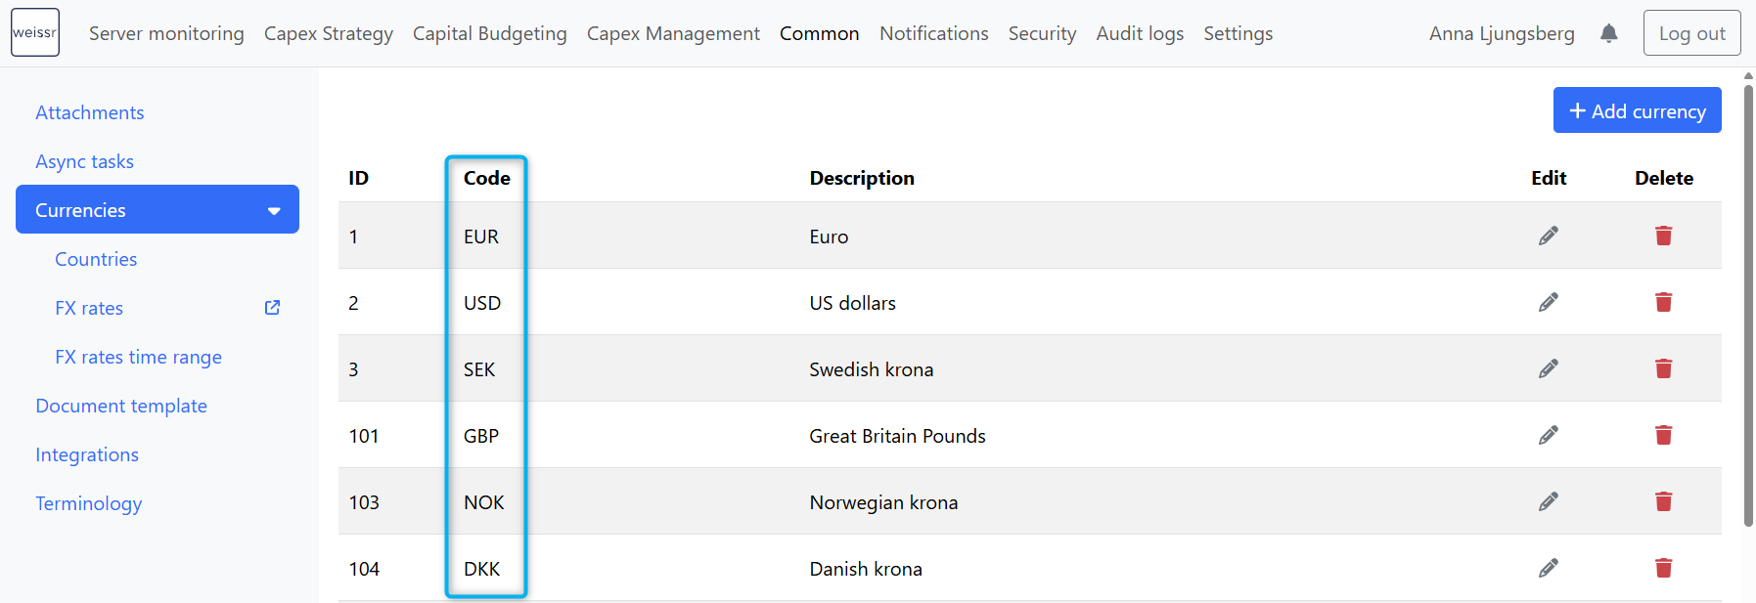
Task: Click the FX rates external link icon
Action: click(x=273, y=308)
